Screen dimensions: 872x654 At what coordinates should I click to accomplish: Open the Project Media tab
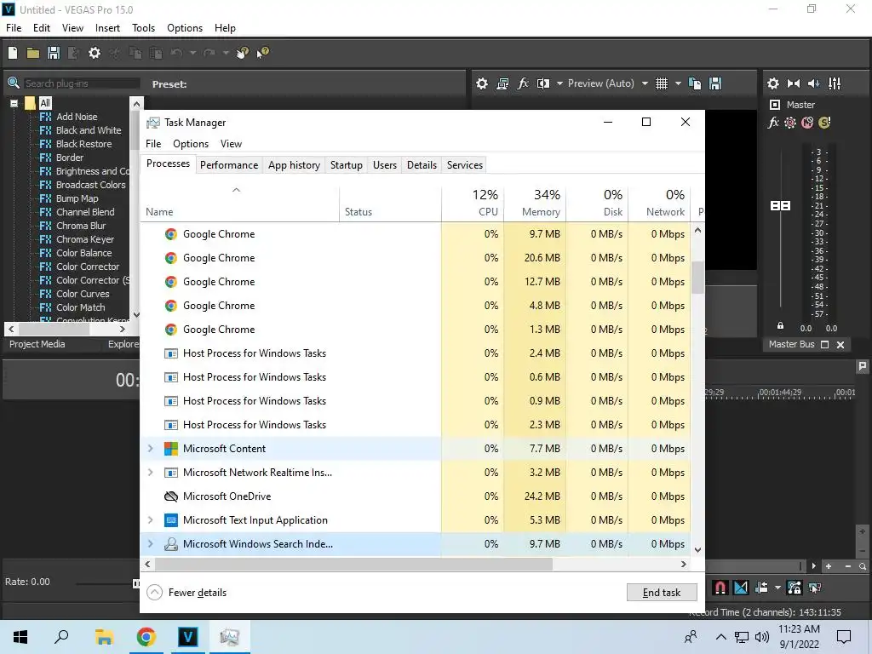click(x=37, y=344)
